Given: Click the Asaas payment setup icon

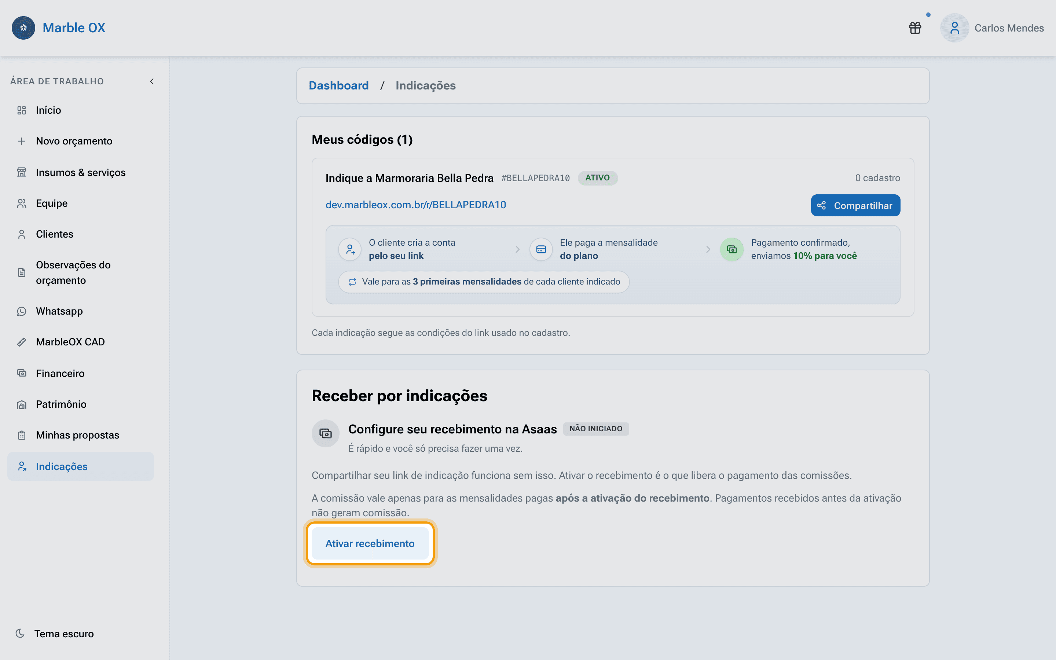Looking at the screenshot, I should tap(326, 433).
